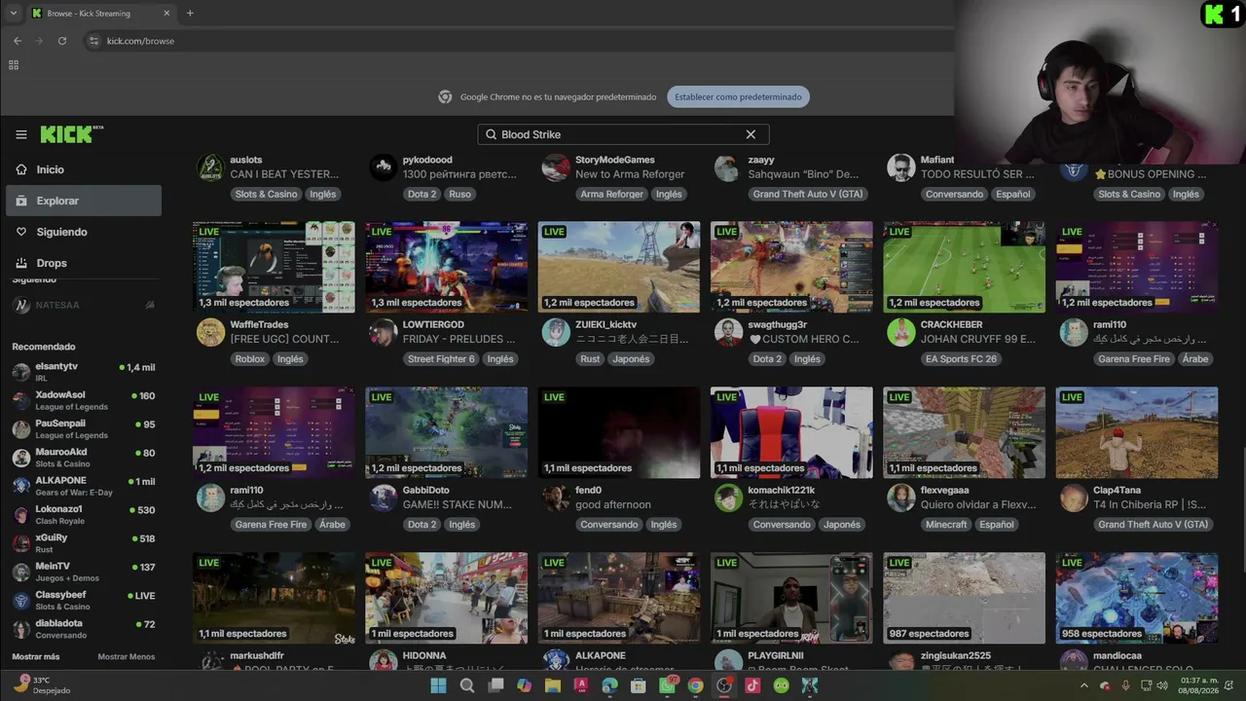Open Microsoft Store from taskbar
The image size is (1246, 701).
(639, 685)
